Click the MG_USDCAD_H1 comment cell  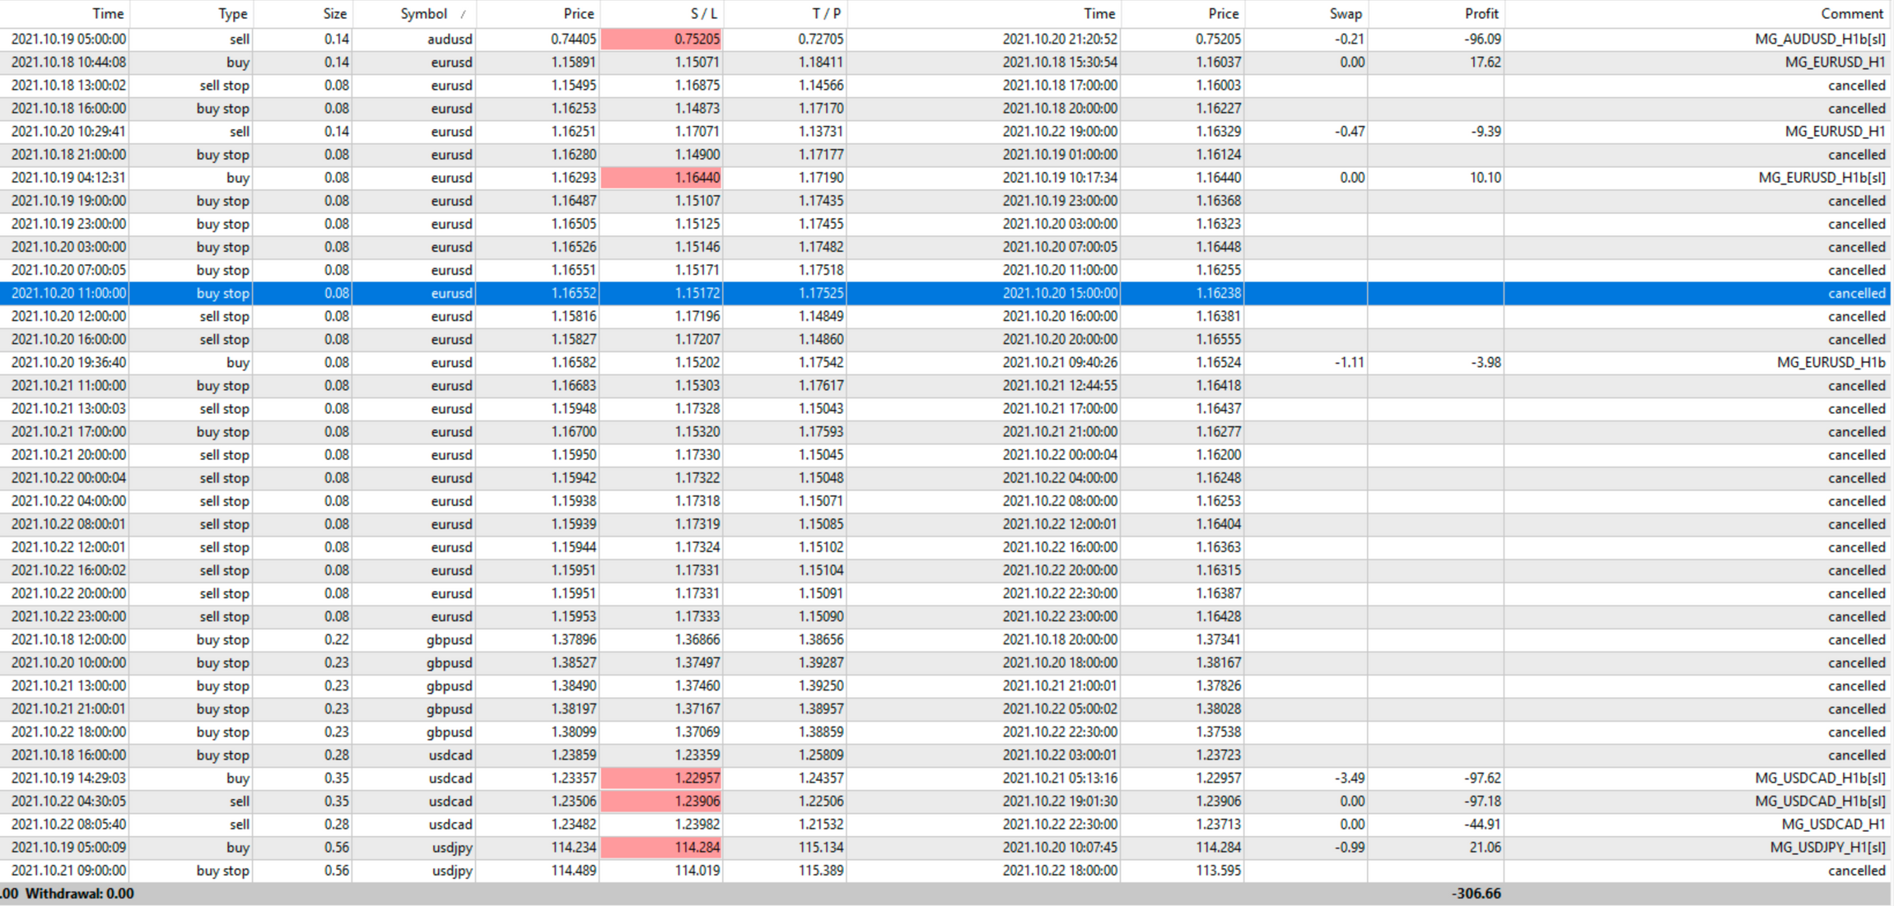pyautogui.click(x=1832, y=824)
